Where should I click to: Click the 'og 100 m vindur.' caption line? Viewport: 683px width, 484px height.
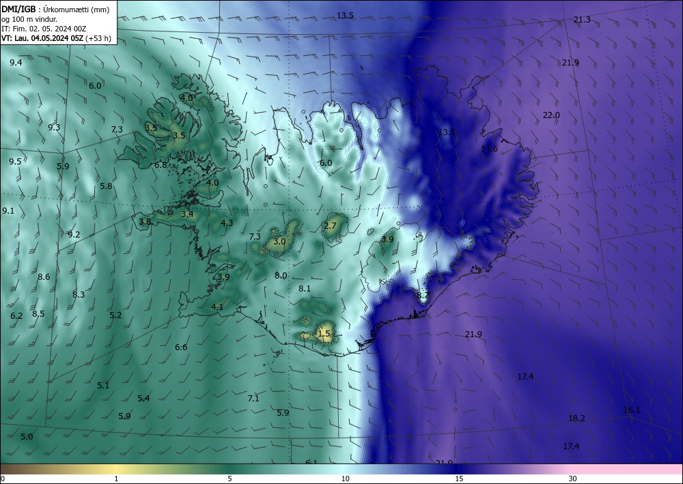point(29,19)
